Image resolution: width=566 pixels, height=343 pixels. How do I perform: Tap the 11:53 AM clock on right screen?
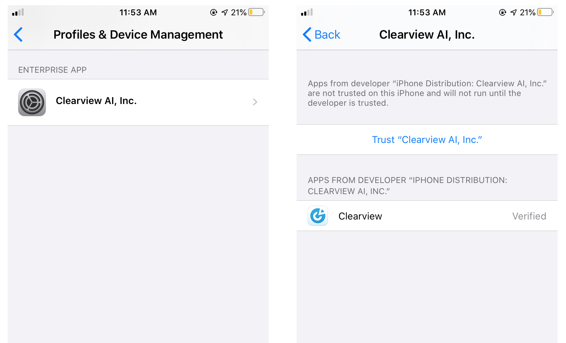tap(427, 13)
